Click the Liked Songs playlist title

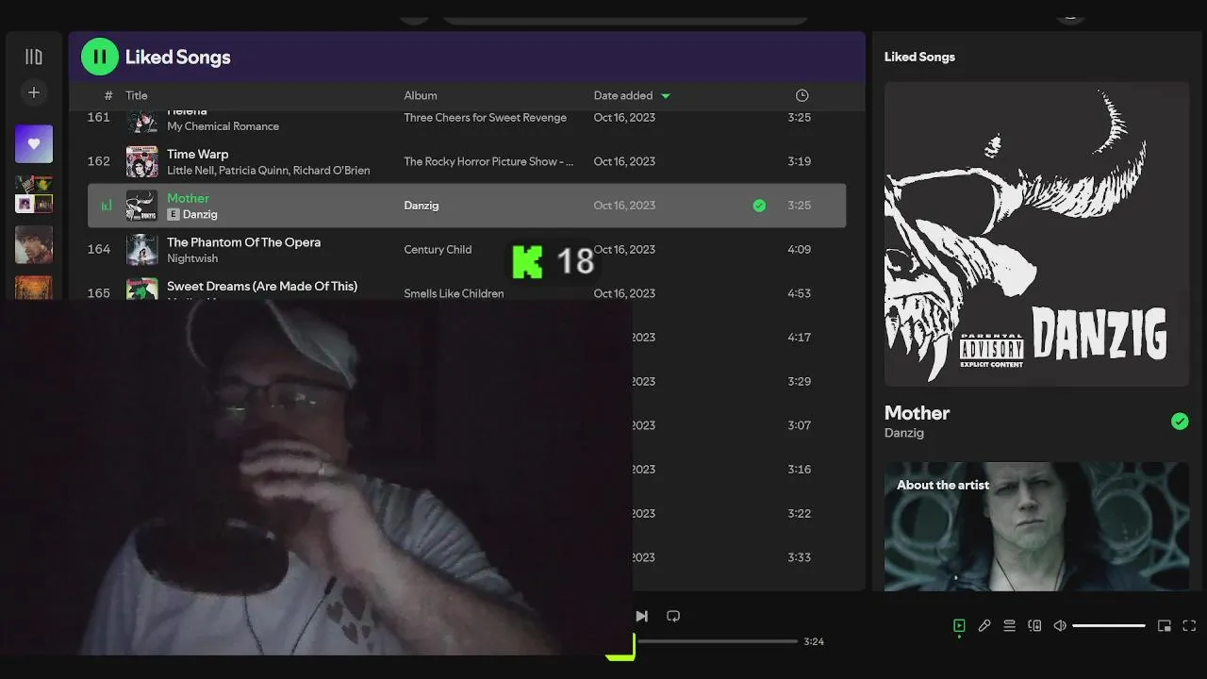tap(178, 57)
